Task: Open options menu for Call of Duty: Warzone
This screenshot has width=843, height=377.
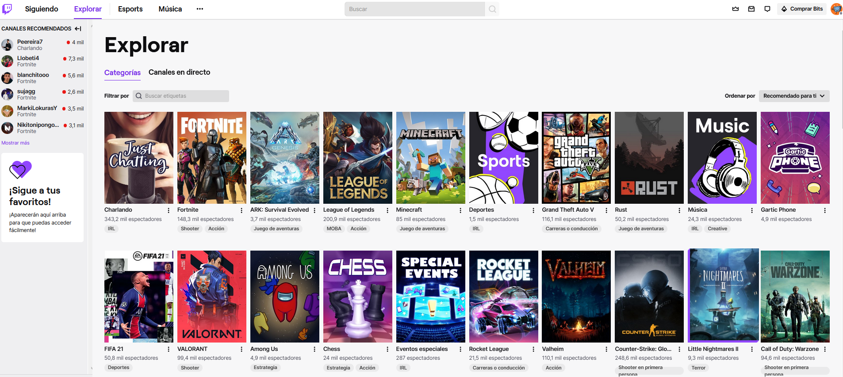Action: pos(825,349)
